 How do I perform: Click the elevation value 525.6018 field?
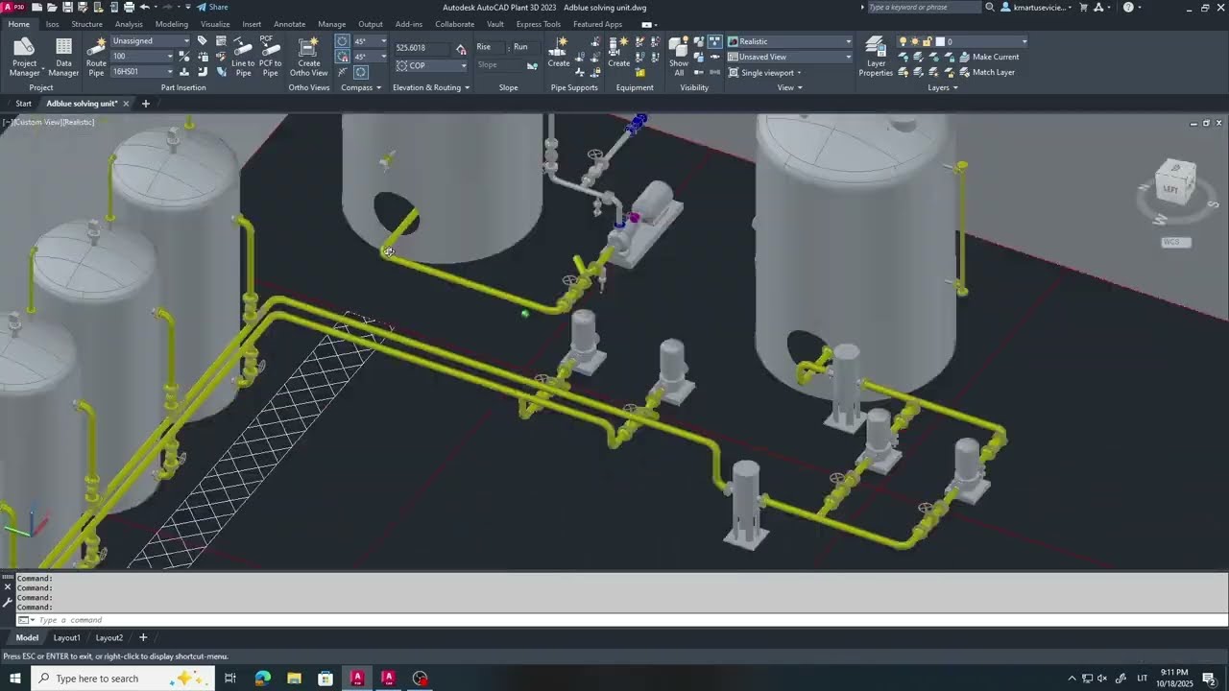(x=422, y=47)
